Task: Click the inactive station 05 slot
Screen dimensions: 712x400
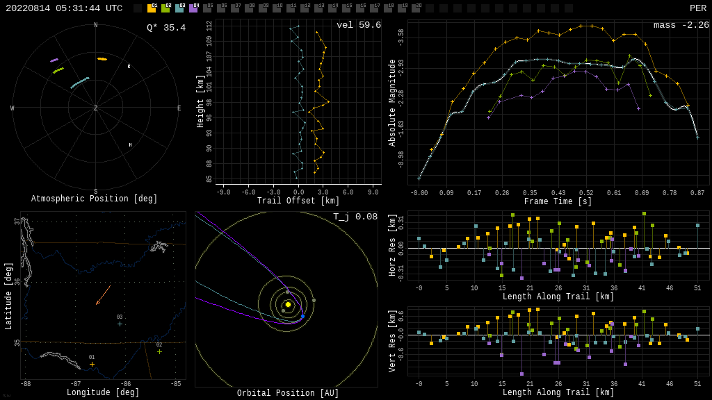Action: 207,8
